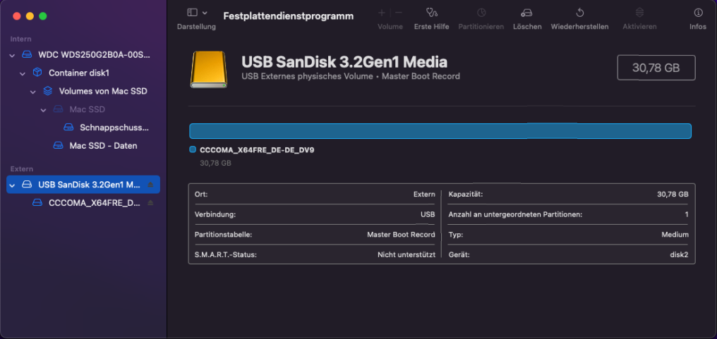Click the Löschen toolbar label

click(527, 27)
